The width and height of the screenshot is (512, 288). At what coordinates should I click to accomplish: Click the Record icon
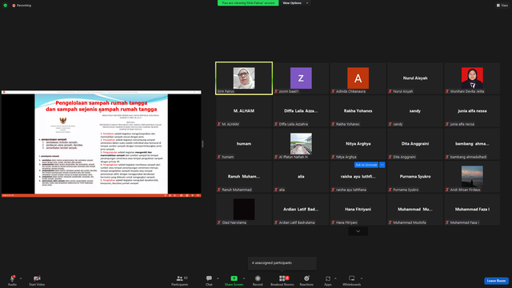click(x=258, y=278)
